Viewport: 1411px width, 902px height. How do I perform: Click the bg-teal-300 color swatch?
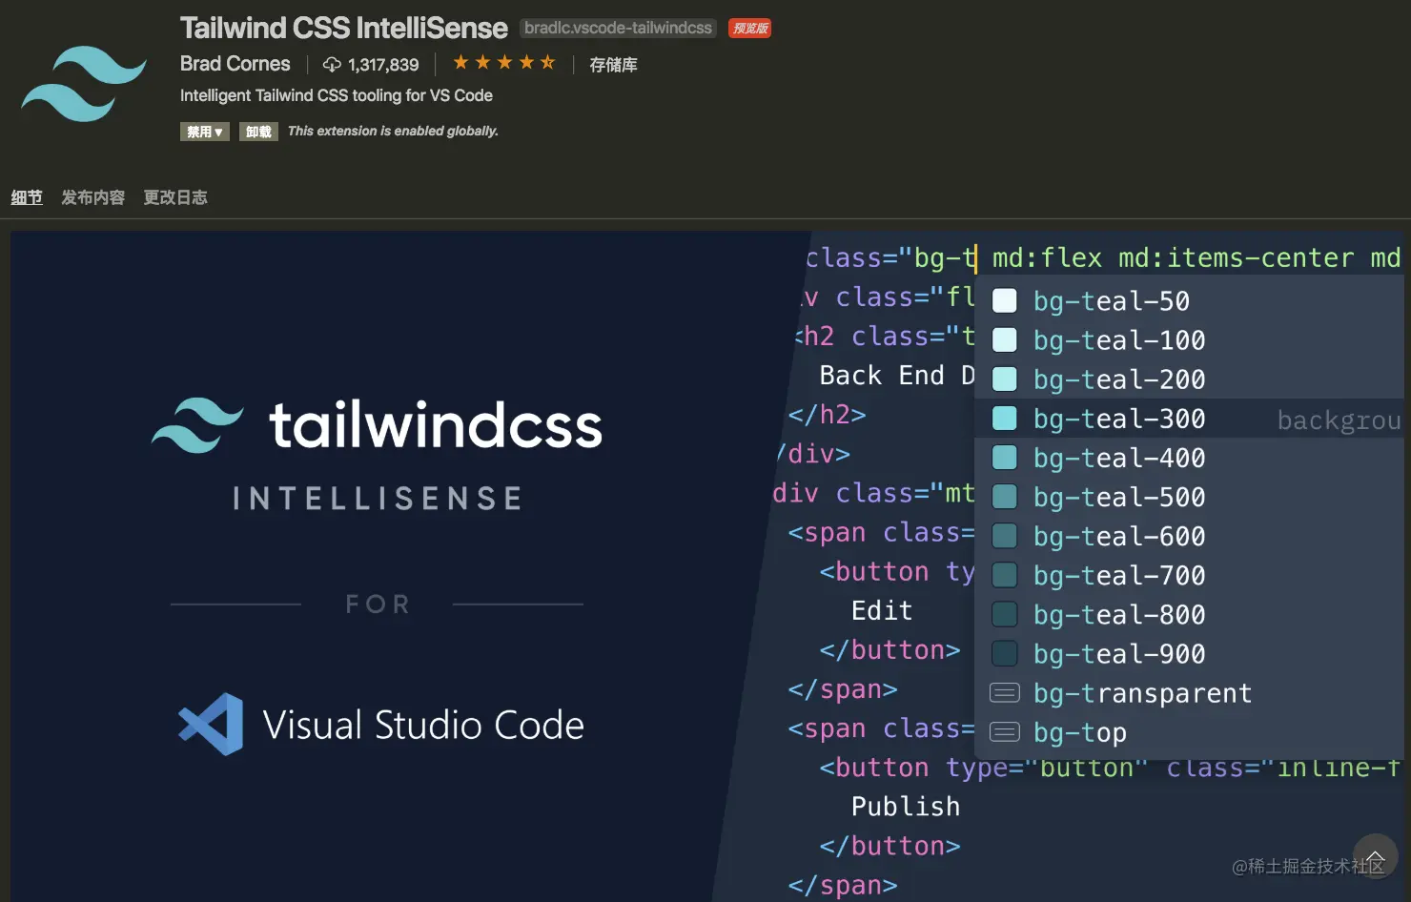click(1005, 419)
